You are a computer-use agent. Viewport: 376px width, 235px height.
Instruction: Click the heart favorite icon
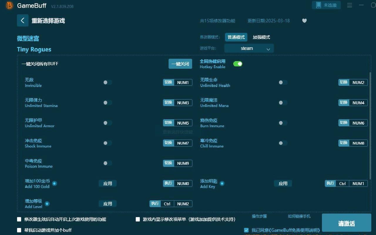tap(304, 21)
